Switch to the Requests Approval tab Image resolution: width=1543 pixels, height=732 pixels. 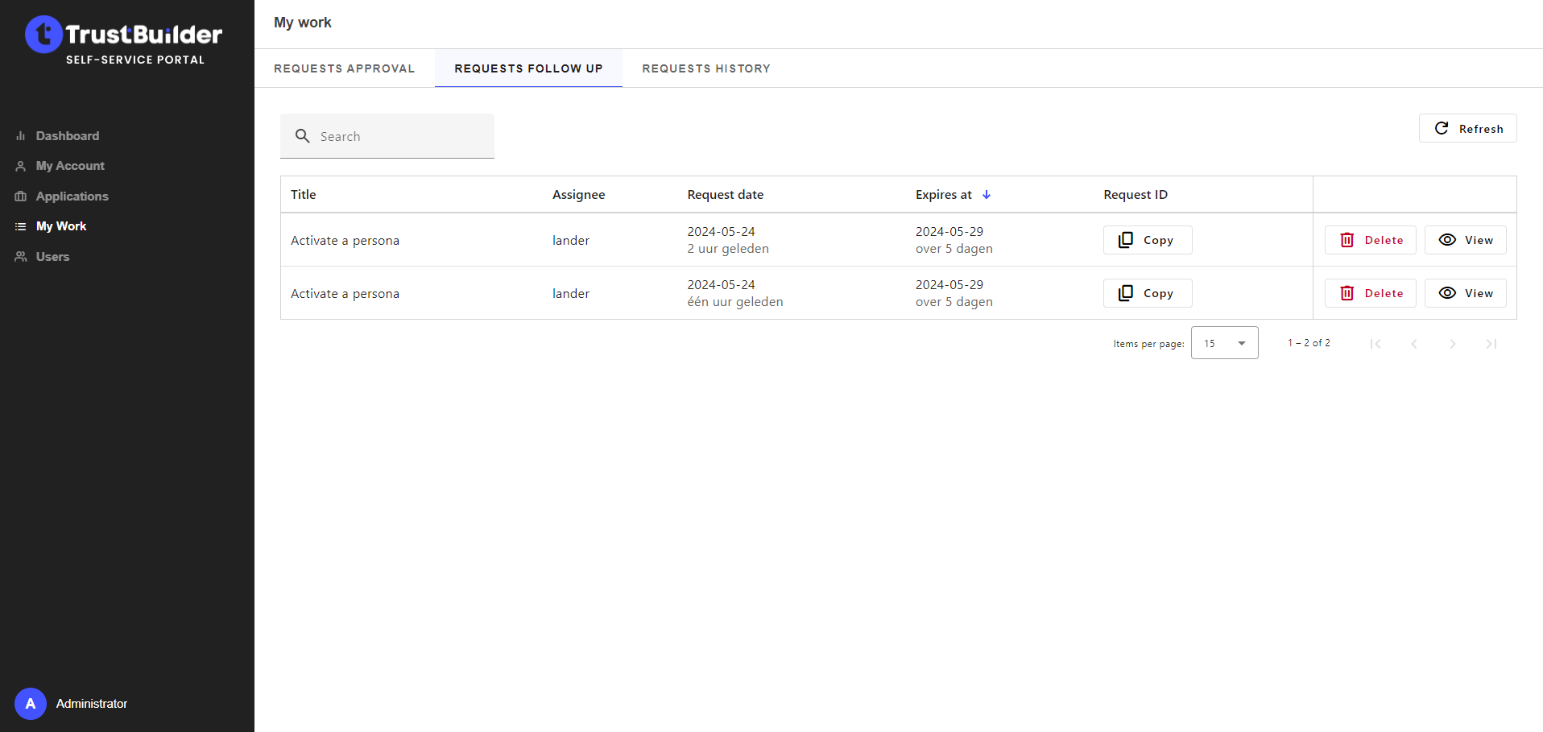pyautogui.click(x=344, y=68)
